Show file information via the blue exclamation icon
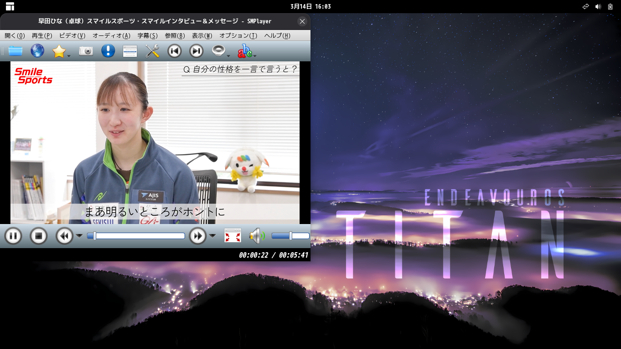Screen dimensions: 621x349 point(108,51)
